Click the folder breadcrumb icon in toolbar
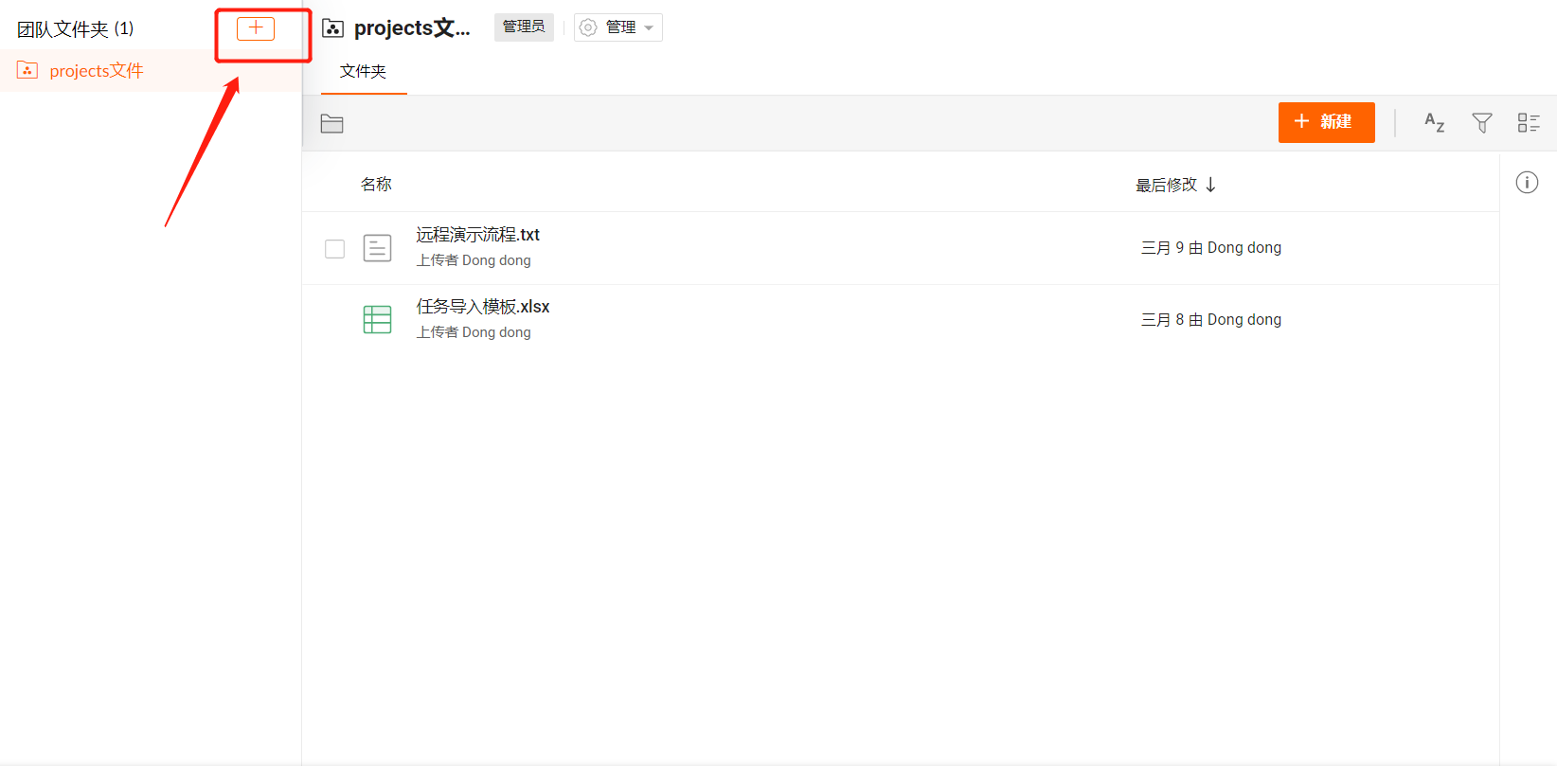Viewport: 1557px width, 766px height. click(331, 124)
